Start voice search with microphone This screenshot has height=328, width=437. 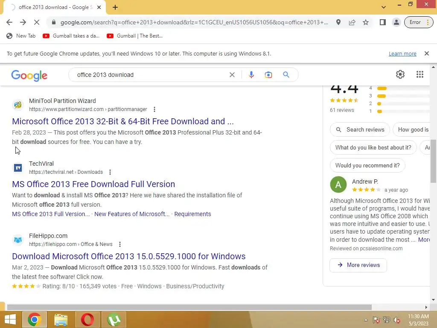click(251, 75)
